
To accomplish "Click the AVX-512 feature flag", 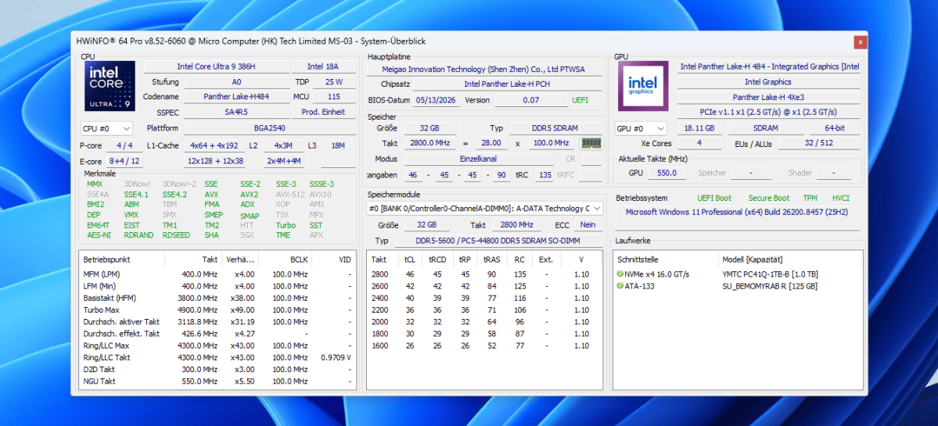I will [x=289, y=194].
